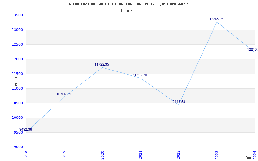Select data label 10706.71

pyautogui.click(x=64, y=94)
